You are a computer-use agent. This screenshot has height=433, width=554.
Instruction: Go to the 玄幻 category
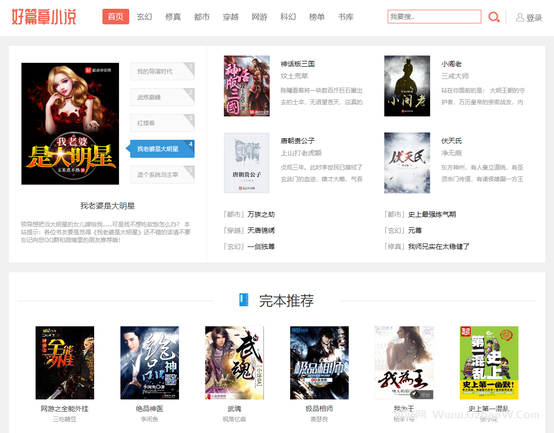coord(144,17)
